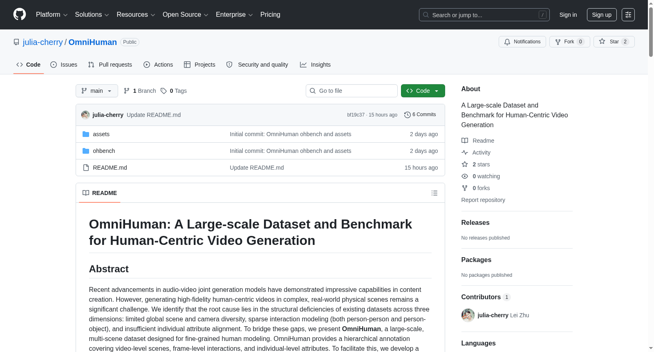Image resolution: width=654 pixels, height=352 pixels.
Task: Open the Releases heading link
Action: (475, 223)
